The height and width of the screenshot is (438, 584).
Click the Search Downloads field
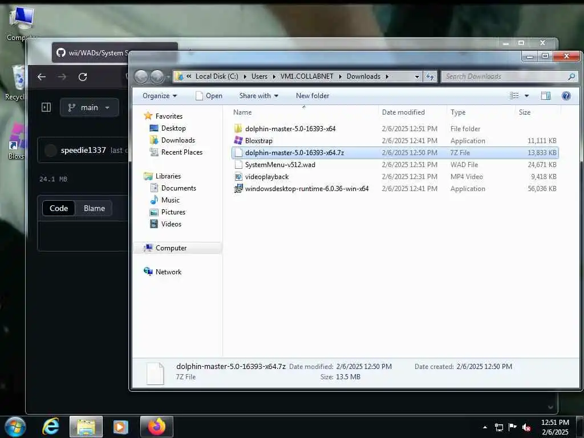pyautogui.click(x=509, y=76)
